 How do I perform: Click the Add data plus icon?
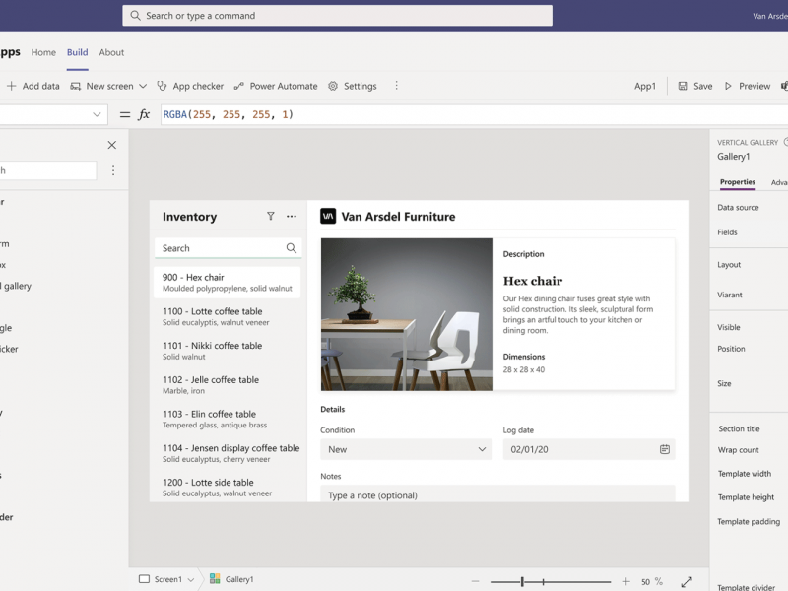coord(11,86)
